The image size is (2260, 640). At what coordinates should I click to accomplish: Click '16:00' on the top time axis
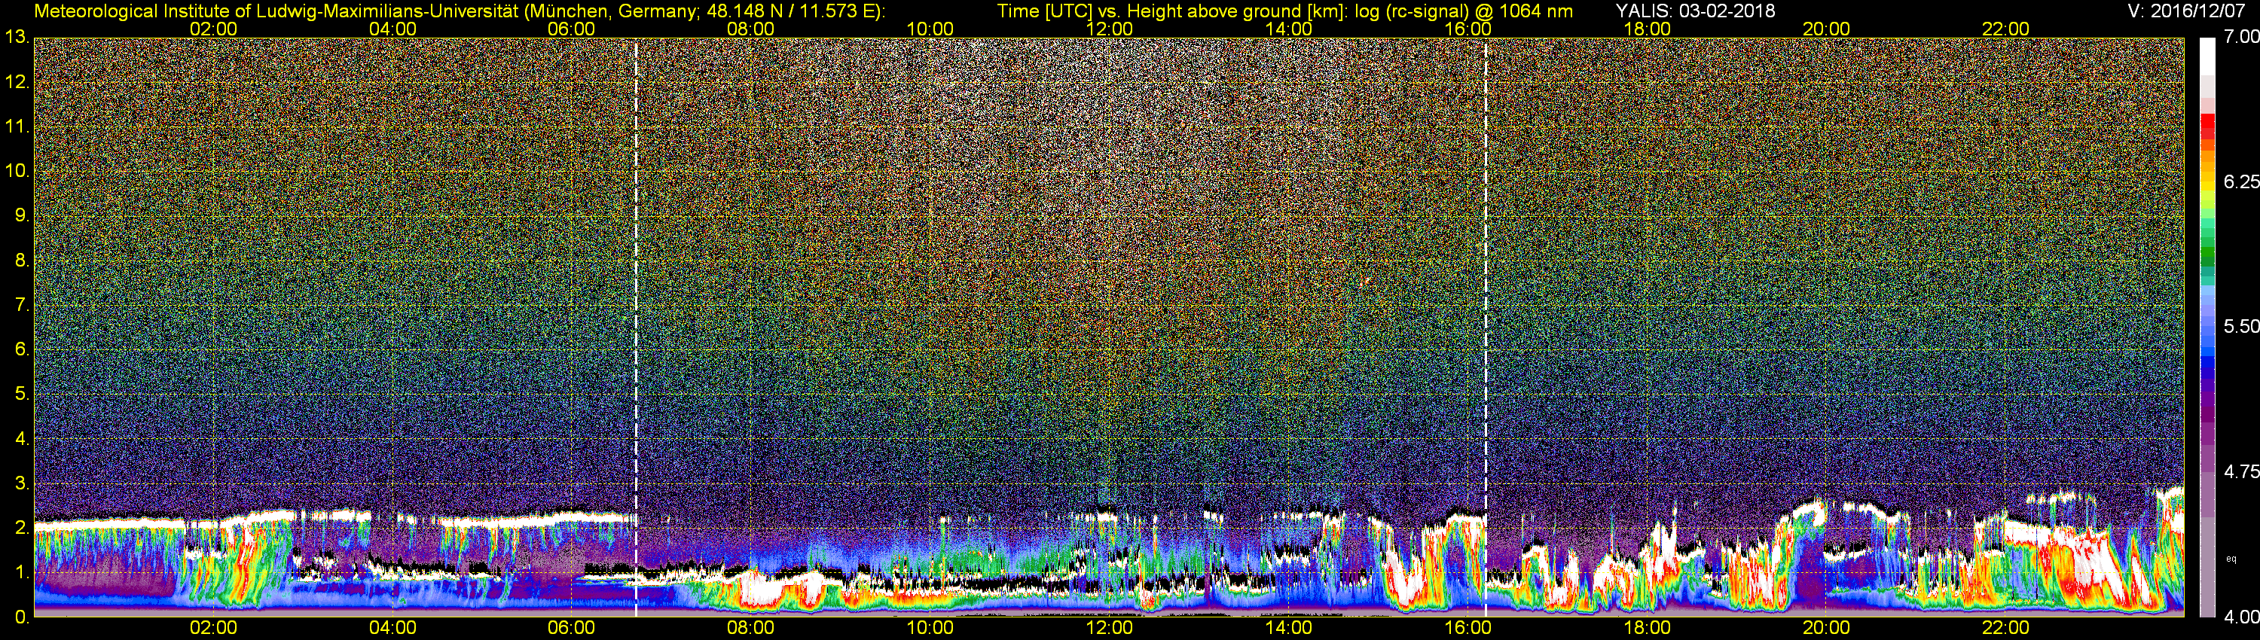pos(1467,29)
